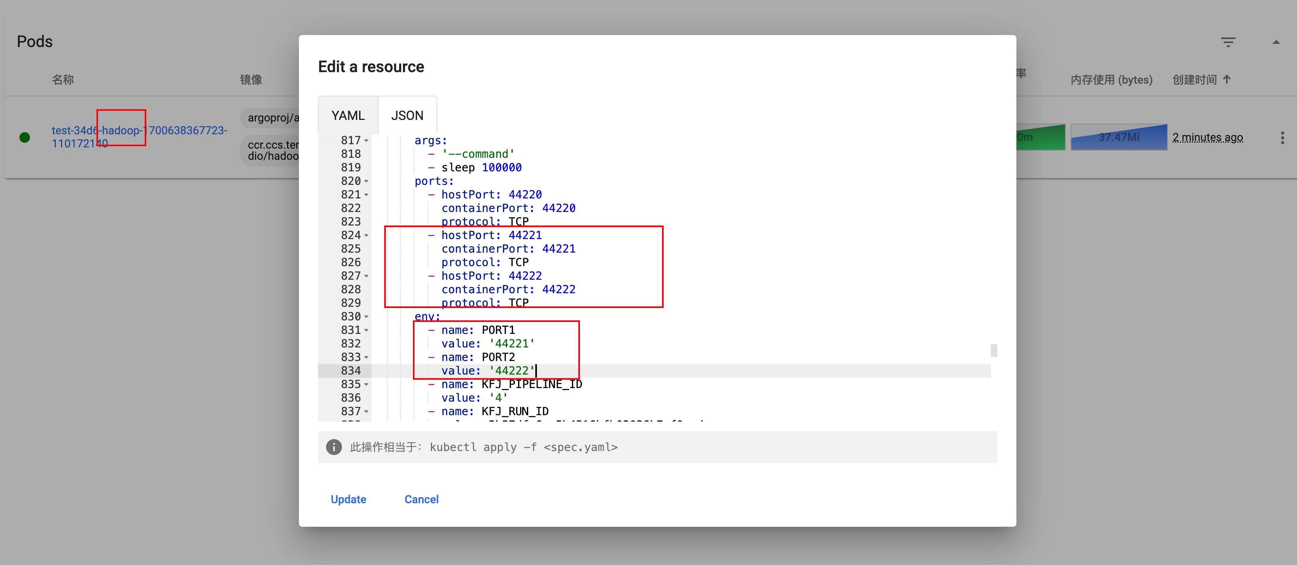Viewport: 1297px width, 565px height.
Task: Collapse the hostPort 44221 entry fold arrow
Action: tap(367, 235)
